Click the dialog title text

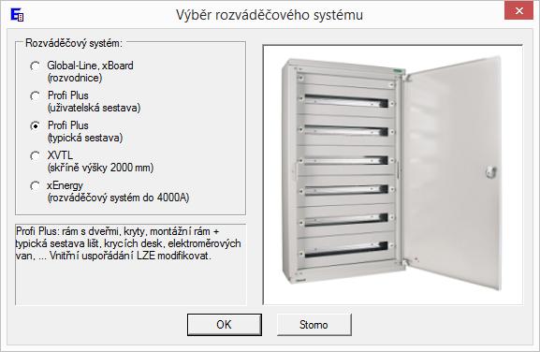270,15
